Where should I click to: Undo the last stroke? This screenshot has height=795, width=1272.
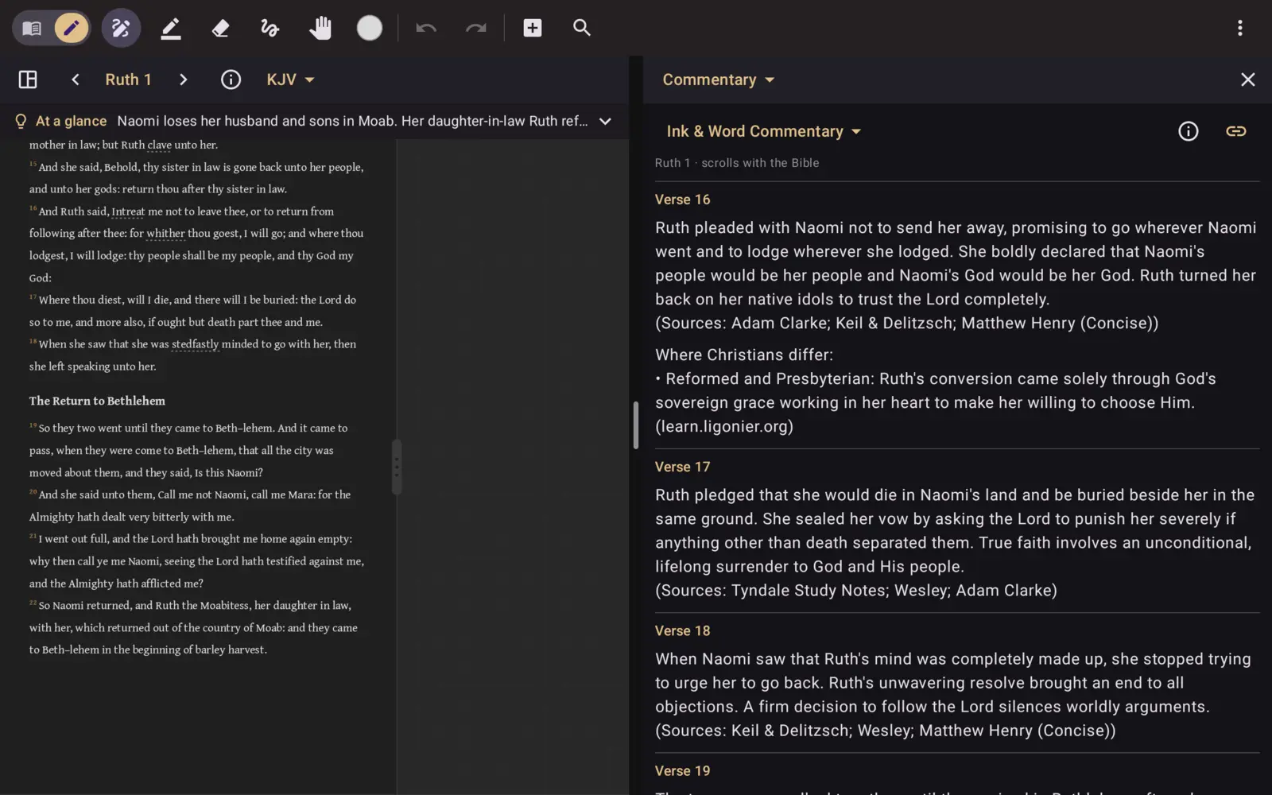click(426, 29)
